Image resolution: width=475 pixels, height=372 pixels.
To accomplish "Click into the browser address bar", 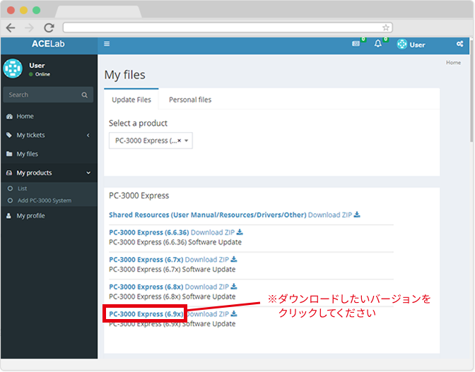I will pos(228,28).
